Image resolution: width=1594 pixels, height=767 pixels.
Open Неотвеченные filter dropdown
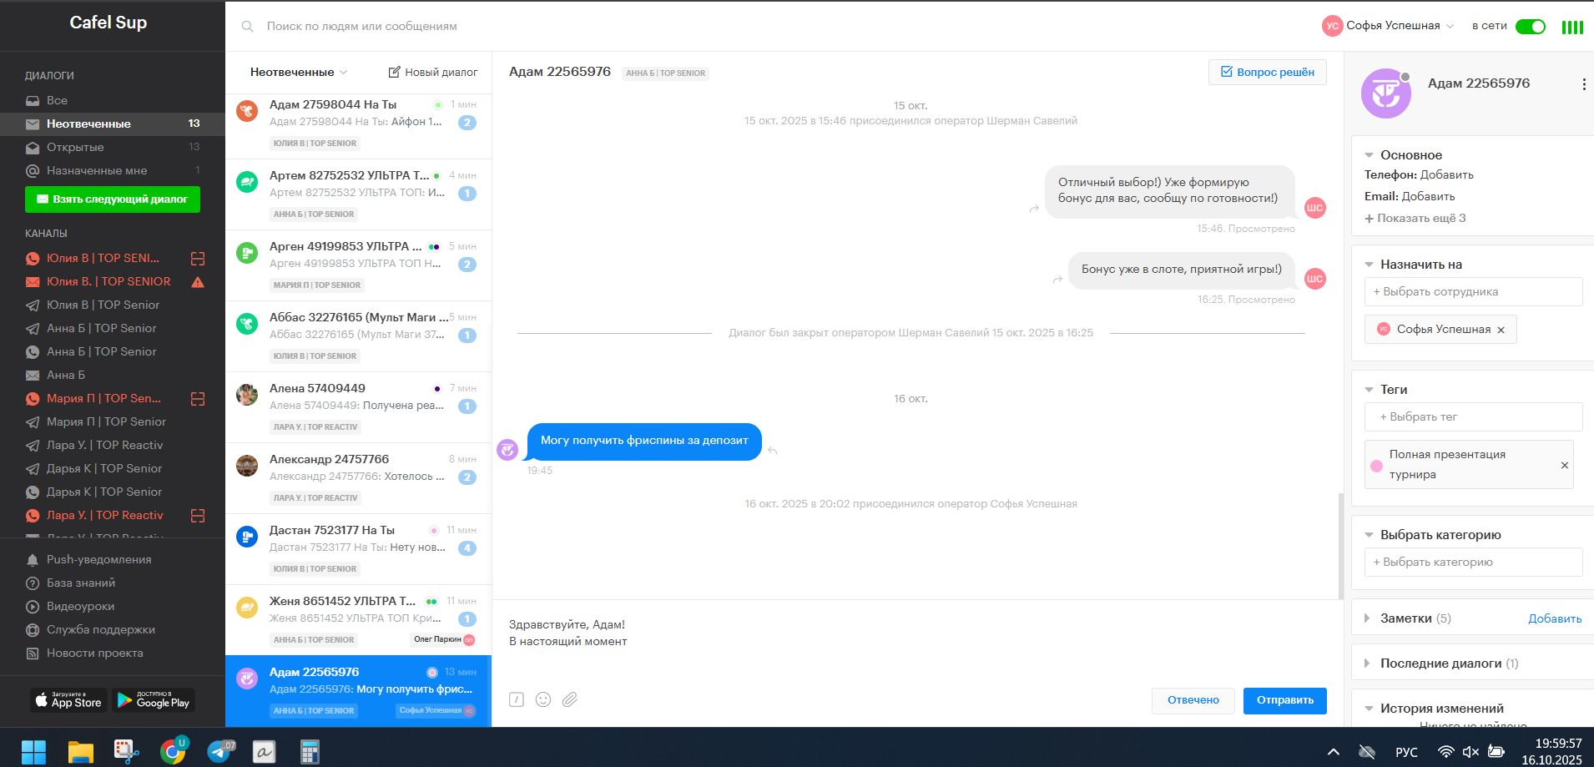(x=299, y=73)
